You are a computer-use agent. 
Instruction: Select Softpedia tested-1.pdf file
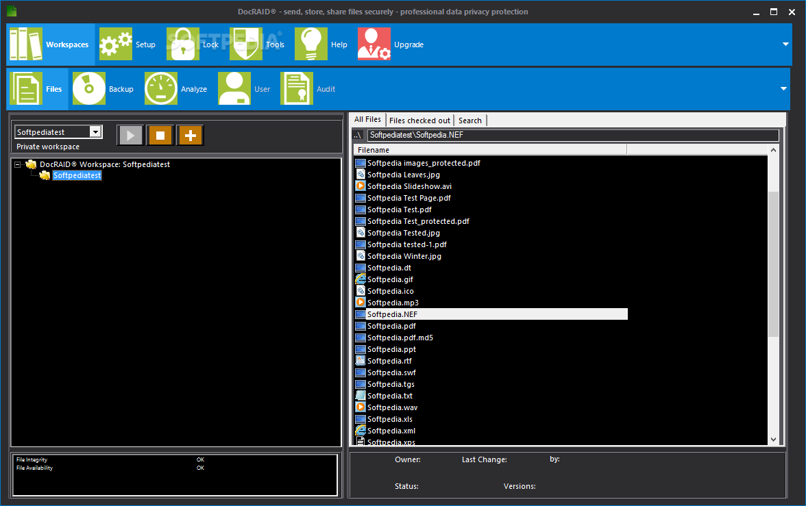click(406, 244)
